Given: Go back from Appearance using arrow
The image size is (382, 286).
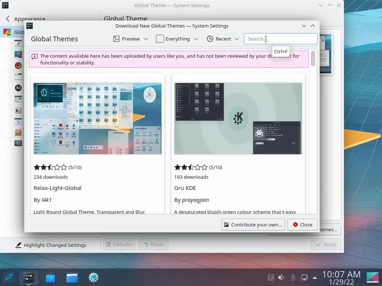Looking at the screenshot, I should 8,19.
